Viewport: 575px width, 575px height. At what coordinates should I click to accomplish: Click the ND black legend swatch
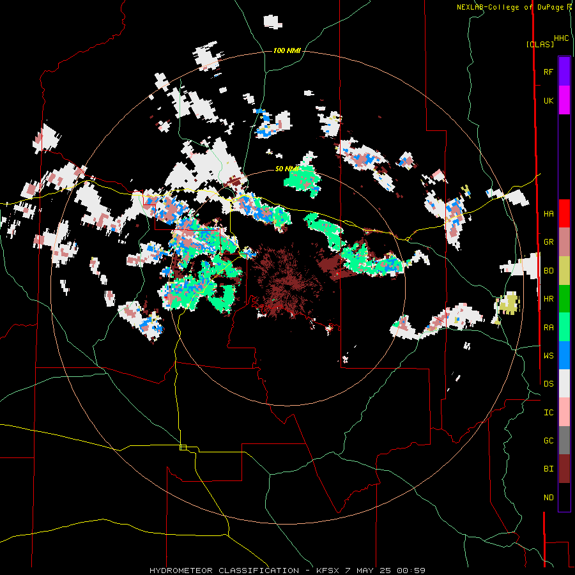pos(564,497)
